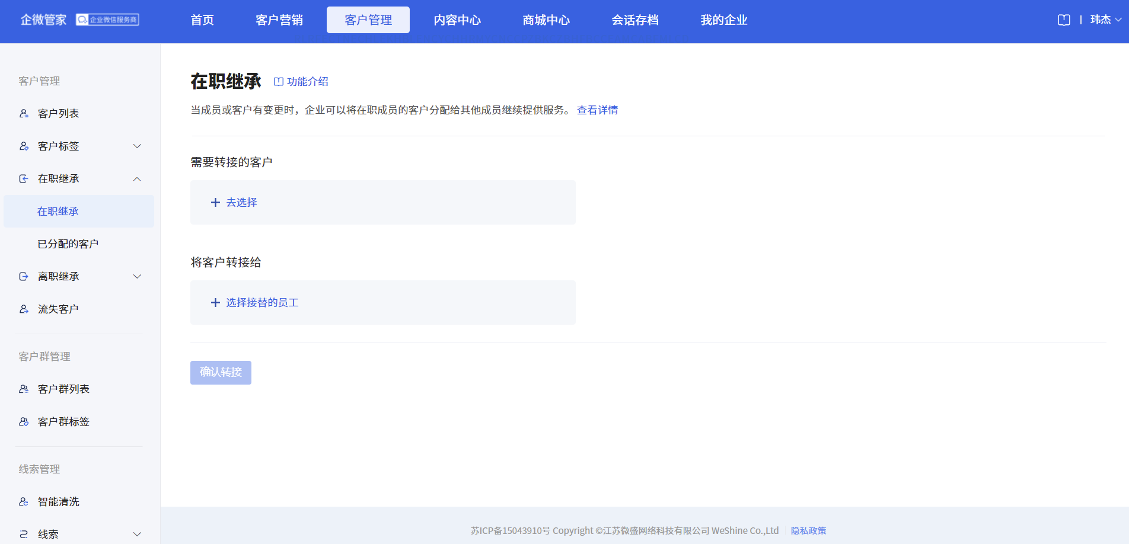Viewport: 1129px width, 544px height.
Task: Click the 查看详情 link
Action: [597, 110]
